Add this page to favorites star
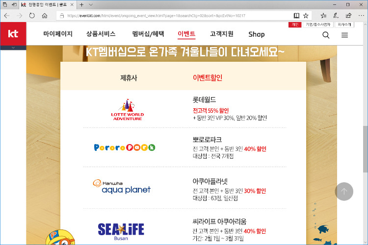 click(x=306, y=16)
